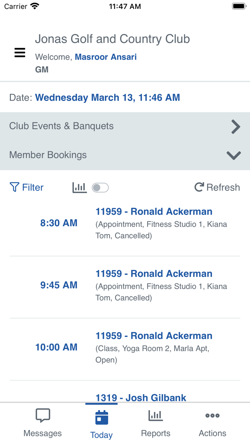Open the 10:00 AM Ronald Ackerman class booking
This screenshot has width=250, height=444.
coord(154,335)
